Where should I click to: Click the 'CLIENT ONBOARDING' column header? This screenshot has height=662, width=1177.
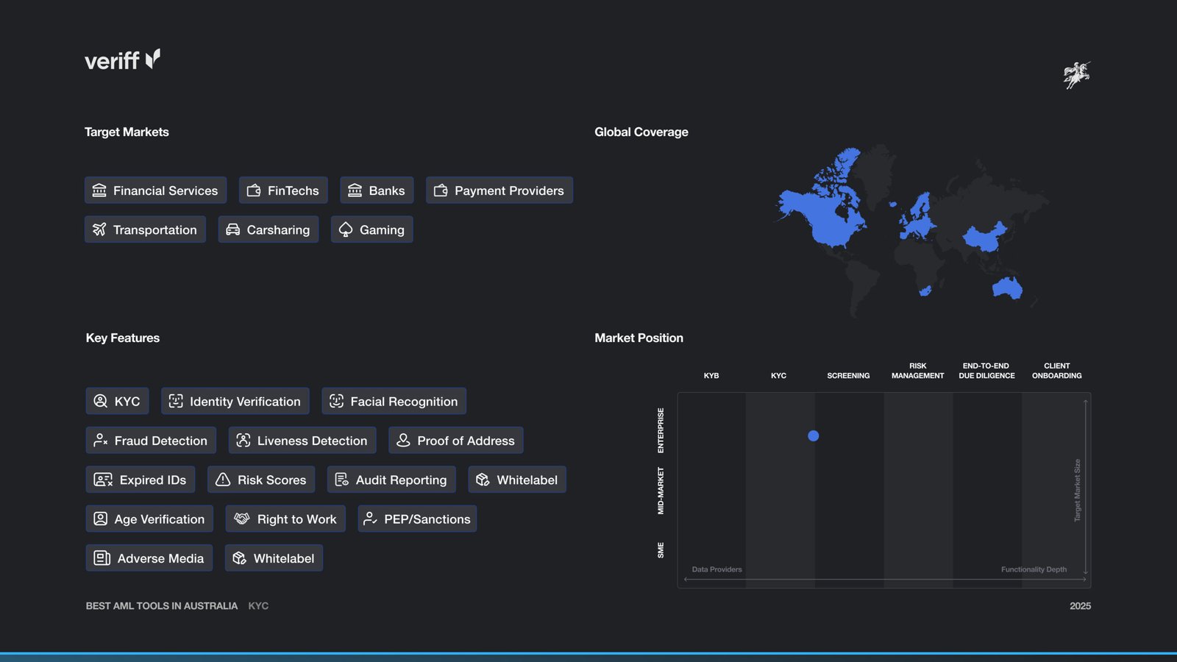coord(1056,371)
